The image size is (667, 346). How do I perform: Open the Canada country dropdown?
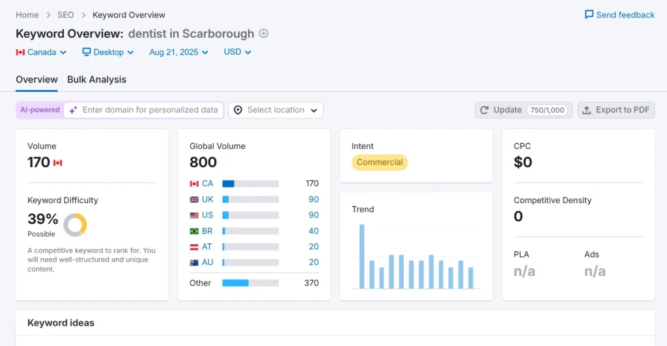pos(41,52)
